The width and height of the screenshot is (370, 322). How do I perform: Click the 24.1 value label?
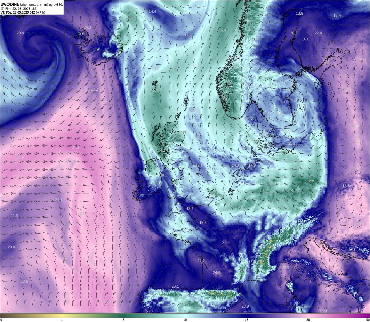pos(59,200)
